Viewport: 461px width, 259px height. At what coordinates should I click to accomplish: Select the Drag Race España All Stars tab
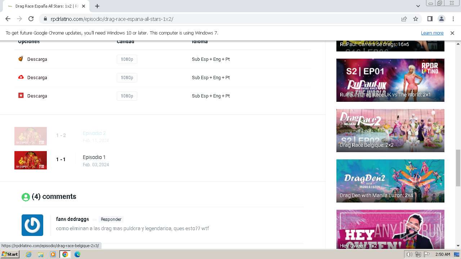click(x=46, y=6)
